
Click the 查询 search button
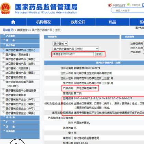coord(99,54)
